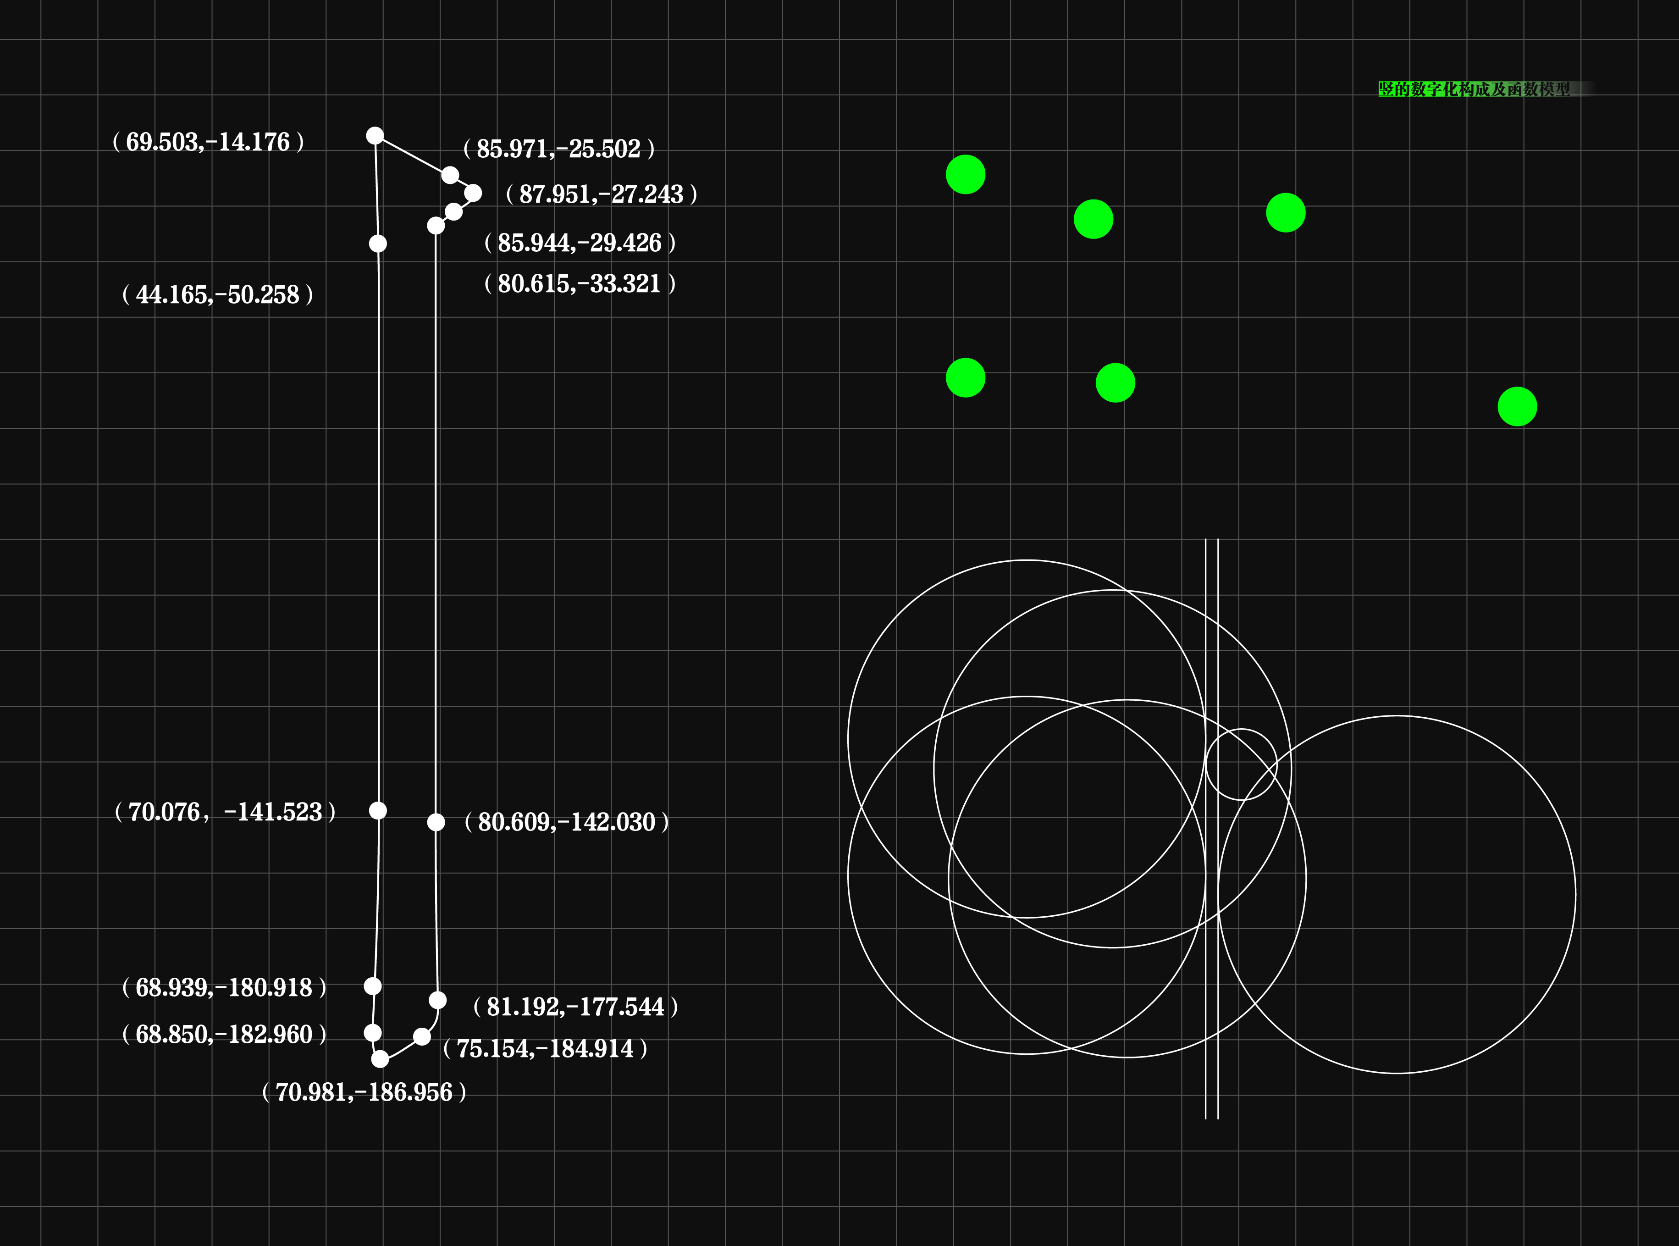Click the smallest white outlined circle

1242,764
